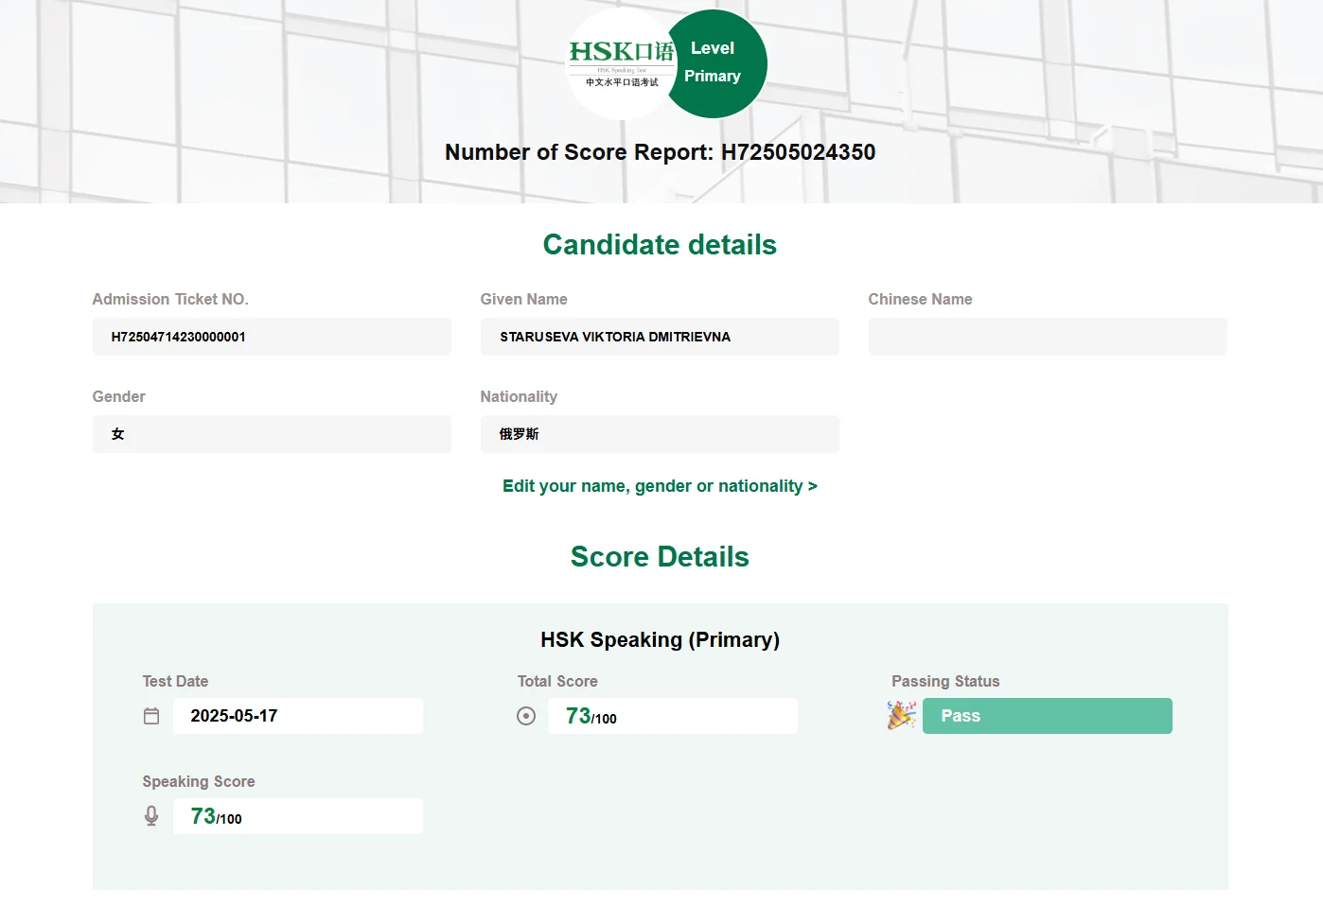Click the Test Date label
1323x906 pixels.
175,681
